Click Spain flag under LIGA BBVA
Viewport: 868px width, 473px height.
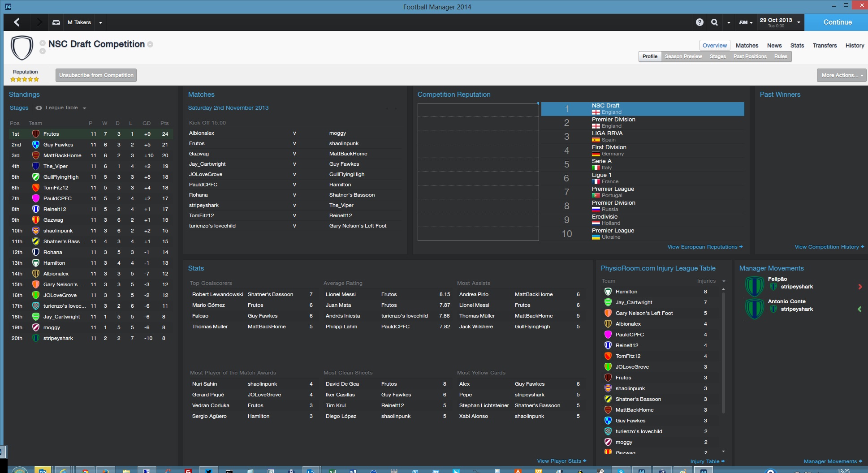coord(596,140)
